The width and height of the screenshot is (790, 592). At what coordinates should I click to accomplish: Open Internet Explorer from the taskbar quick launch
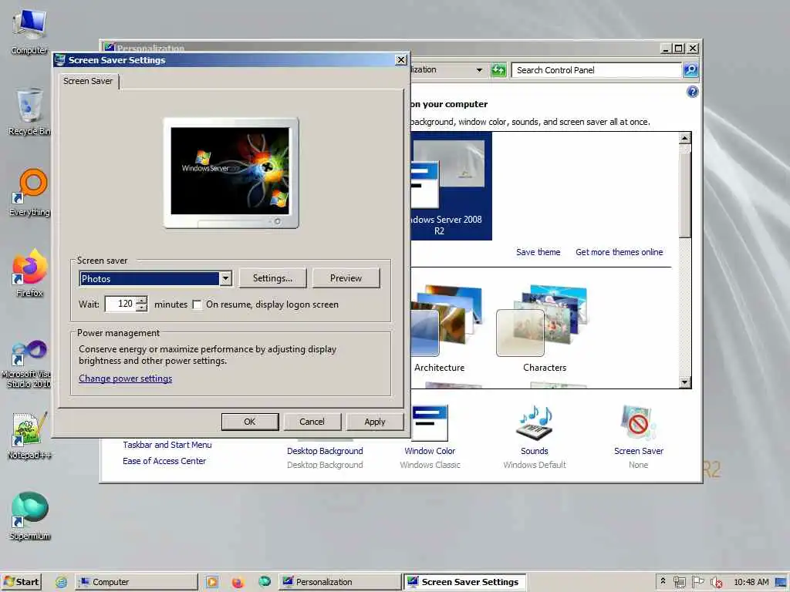pyautogui.click(x=61, y=582)
